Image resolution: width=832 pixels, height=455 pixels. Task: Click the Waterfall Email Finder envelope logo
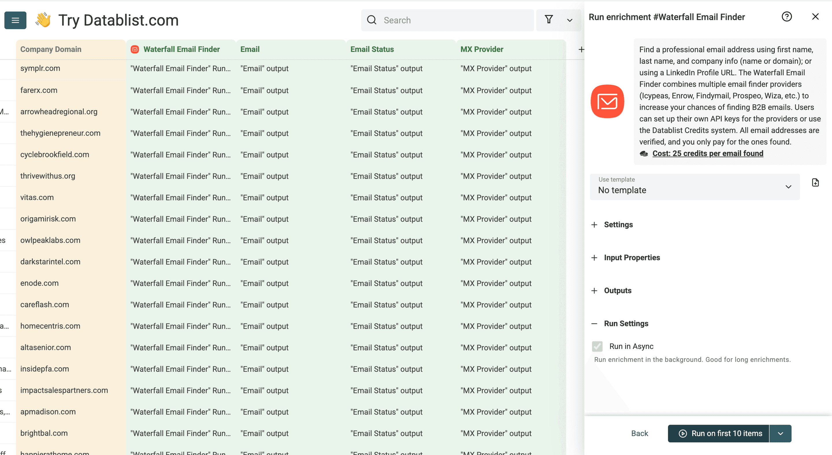[607, 101]
